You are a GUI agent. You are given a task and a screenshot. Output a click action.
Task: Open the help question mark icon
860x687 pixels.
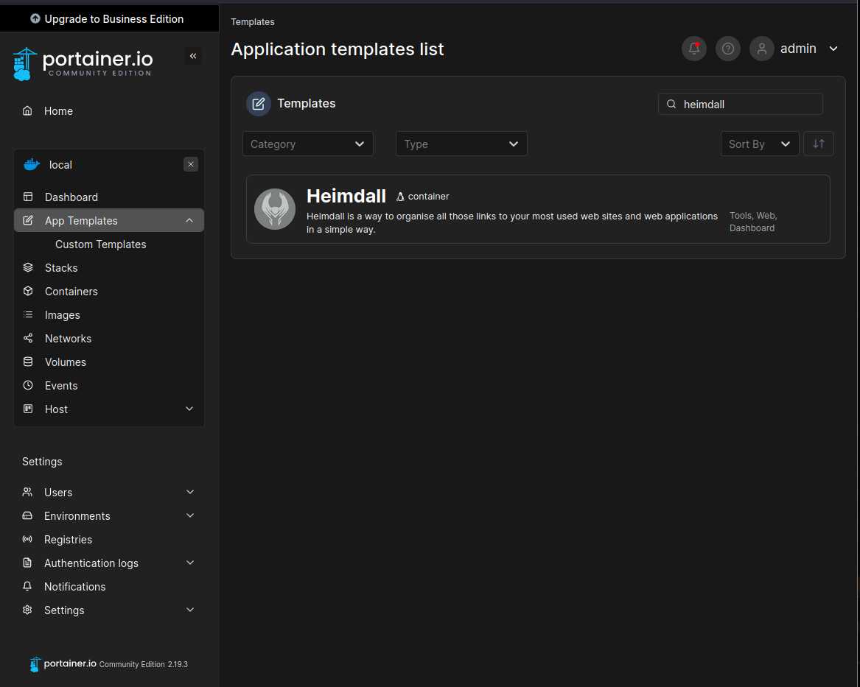coord(728,49)
